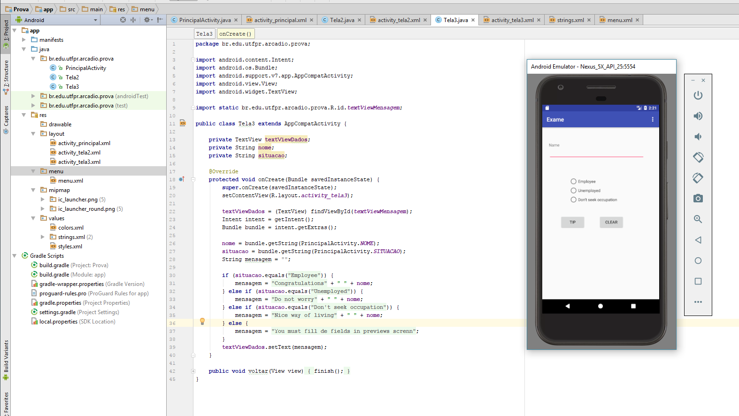The height and width of the screenshot is (416, 739).
Task: Open the activity_tela3.xml editor tab
Action: click(512, 20)
